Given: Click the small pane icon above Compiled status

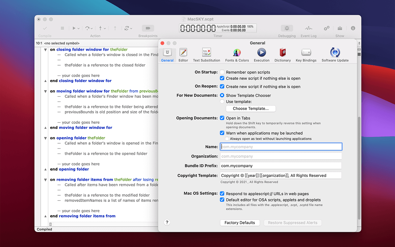Looking at the screenshot, I should (x=50, y=224).
